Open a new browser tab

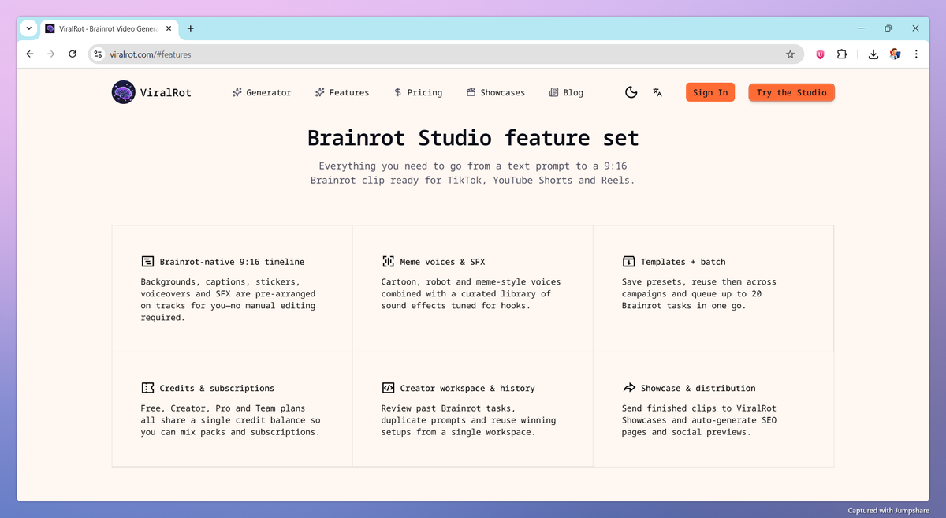point(190,28)
